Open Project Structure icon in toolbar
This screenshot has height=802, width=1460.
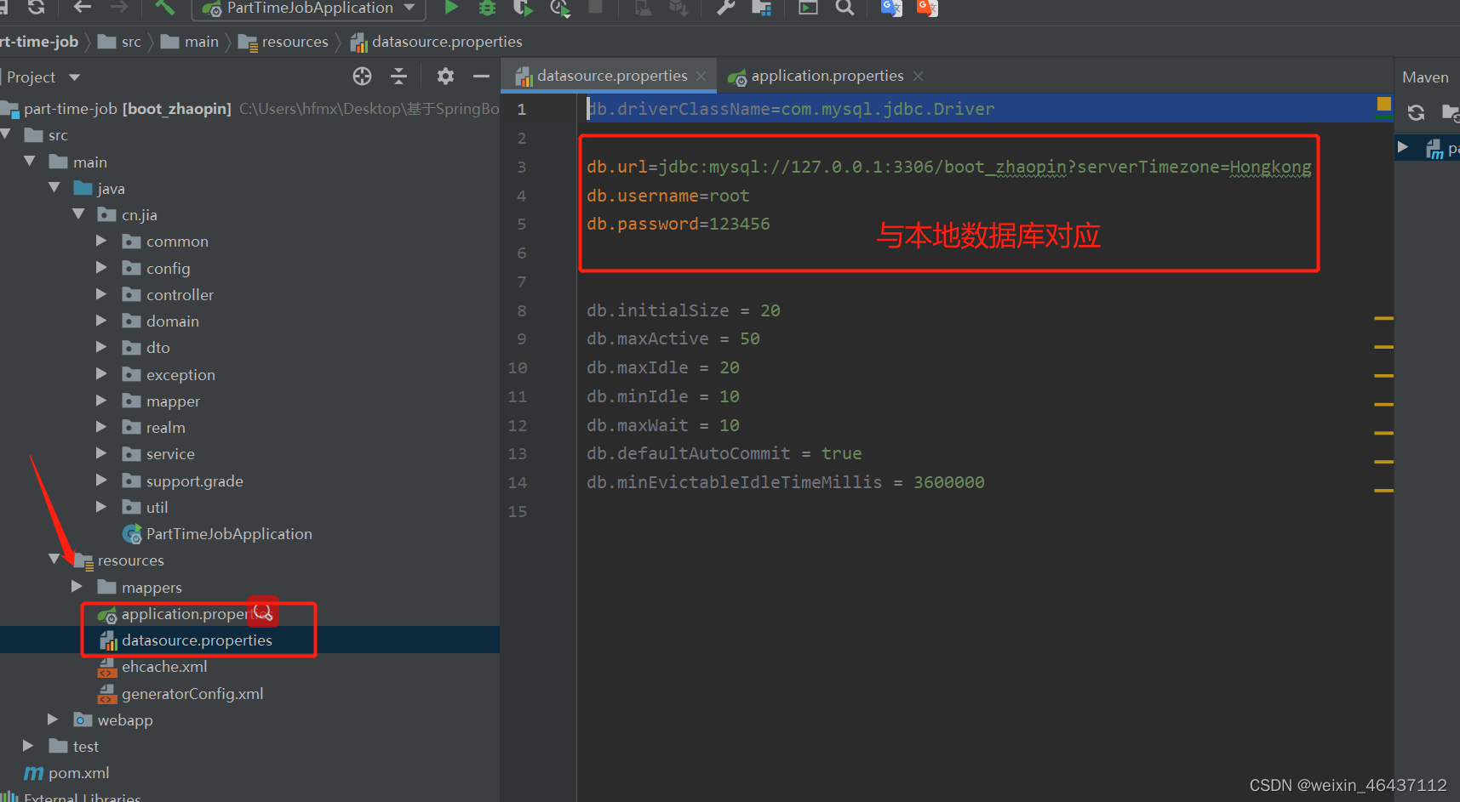[x=761, y=8]
